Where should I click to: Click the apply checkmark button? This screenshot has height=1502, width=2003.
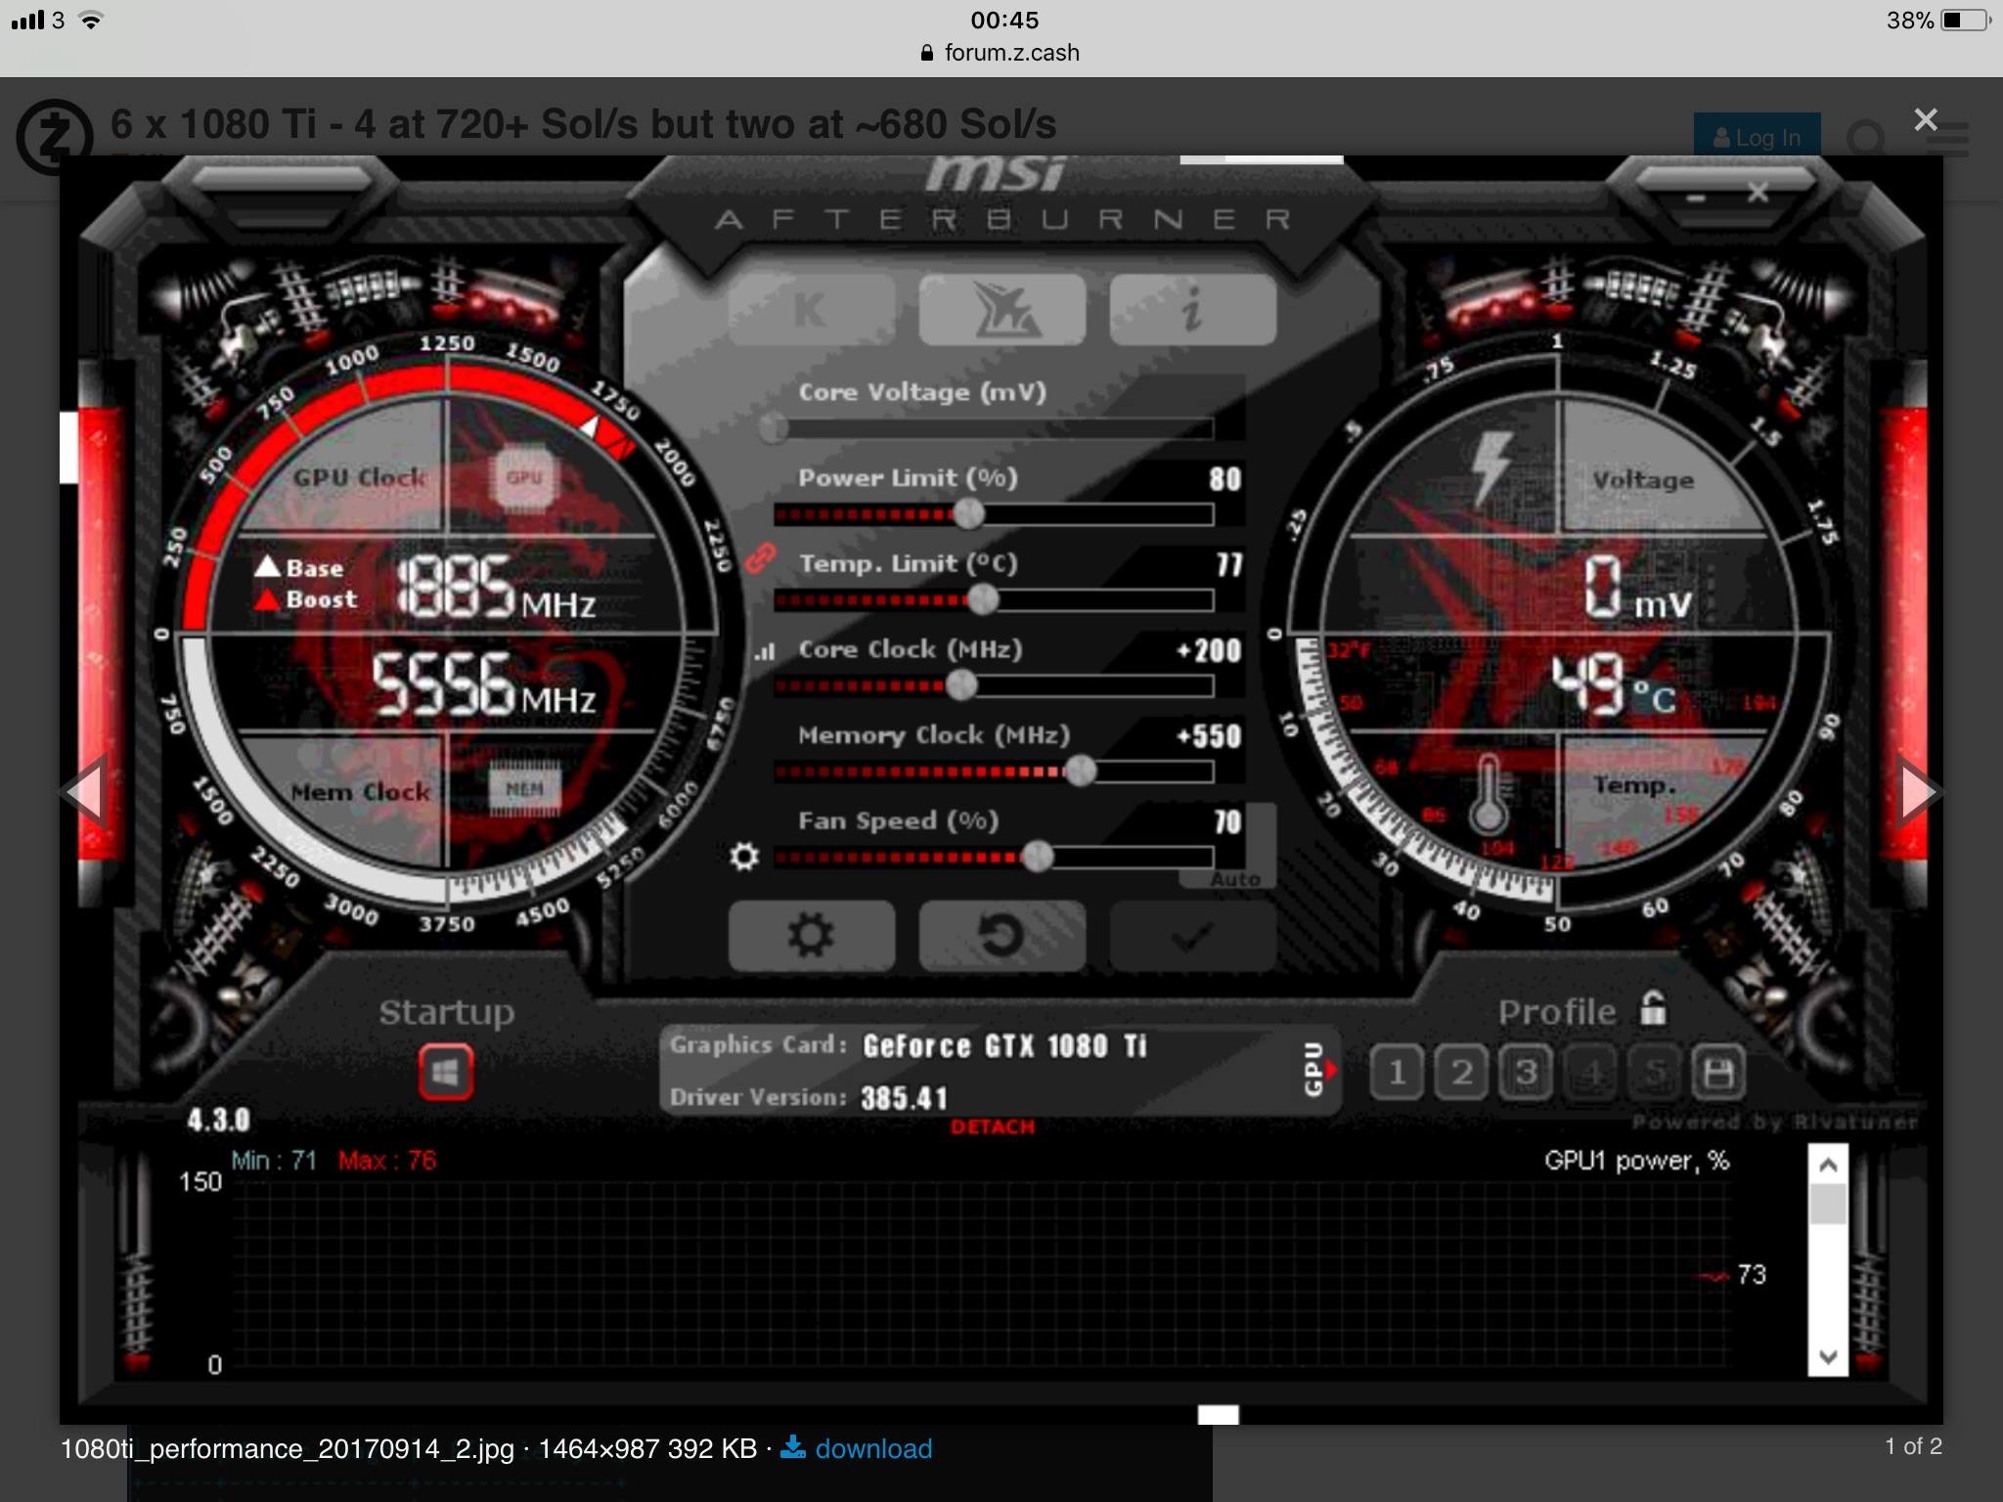click(1192, 936)
